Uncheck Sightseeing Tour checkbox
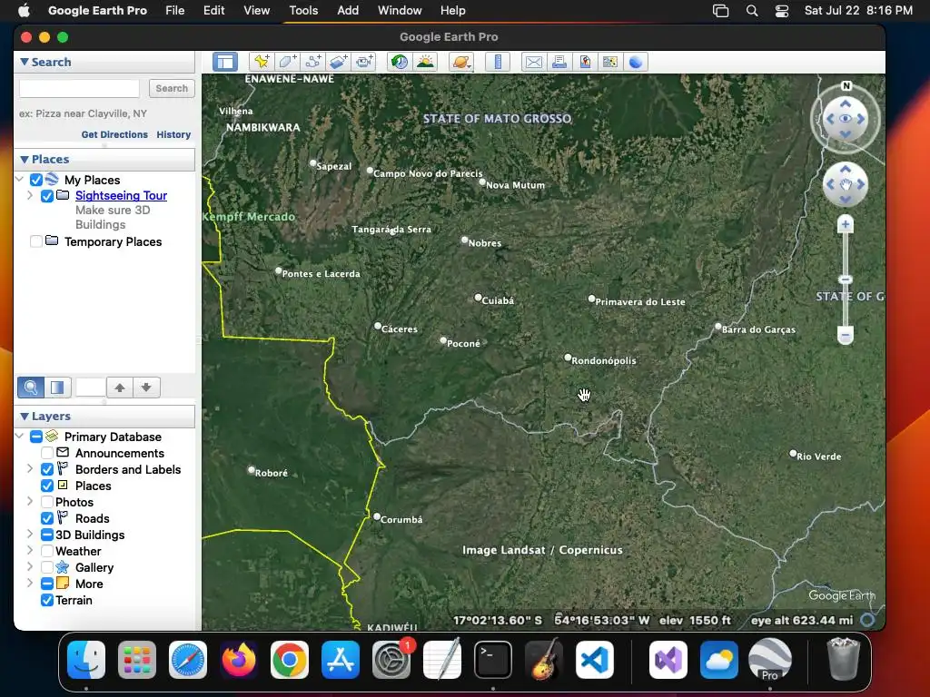This screenshot has width=930, height=697. click(x=47, y=196)
